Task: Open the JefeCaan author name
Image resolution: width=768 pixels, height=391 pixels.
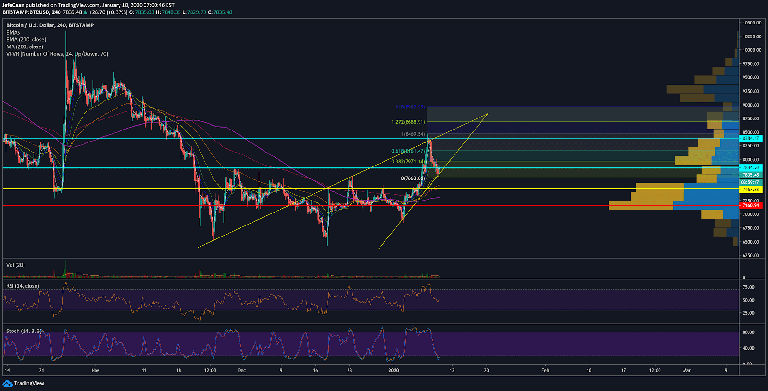Action: [x=13, y=5]
